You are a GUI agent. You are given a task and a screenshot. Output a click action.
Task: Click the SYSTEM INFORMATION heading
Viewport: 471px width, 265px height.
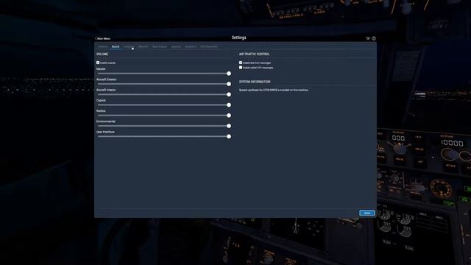(x=255, y=82)
